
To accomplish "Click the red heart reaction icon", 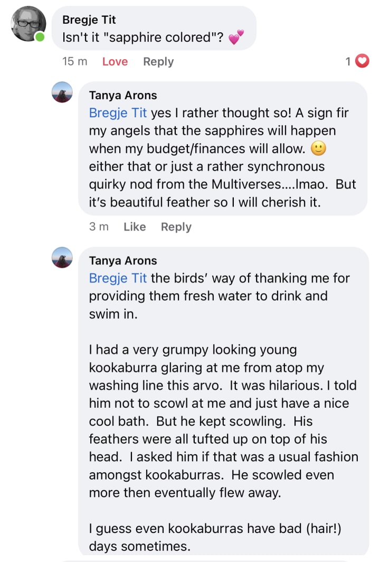I will tap(362, 62).
